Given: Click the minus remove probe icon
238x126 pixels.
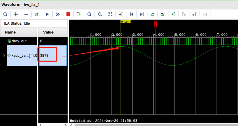Looking at the screenshot, I should 26,14.
